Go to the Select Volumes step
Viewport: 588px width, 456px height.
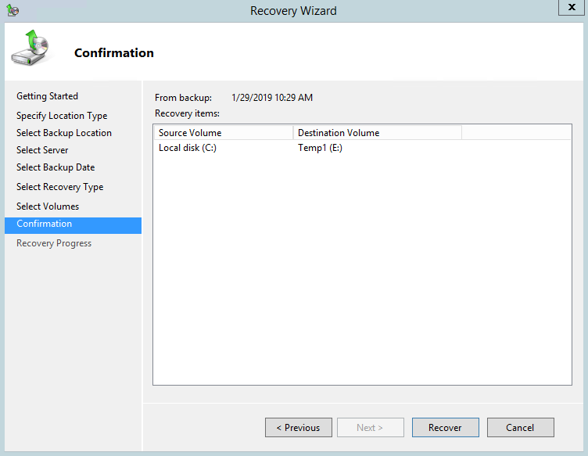[x=48, y=206]
